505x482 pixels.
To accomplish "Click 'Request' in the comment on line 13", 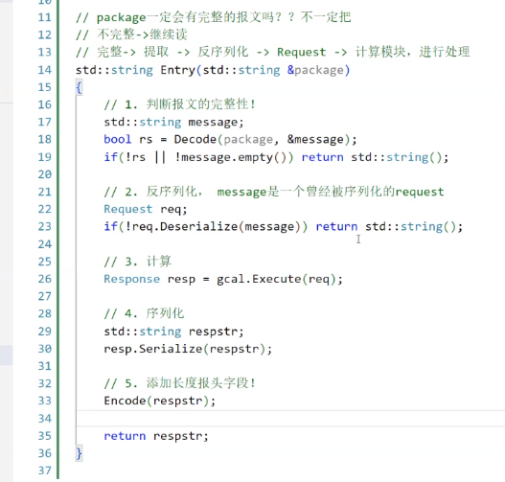I will [302, 52].
